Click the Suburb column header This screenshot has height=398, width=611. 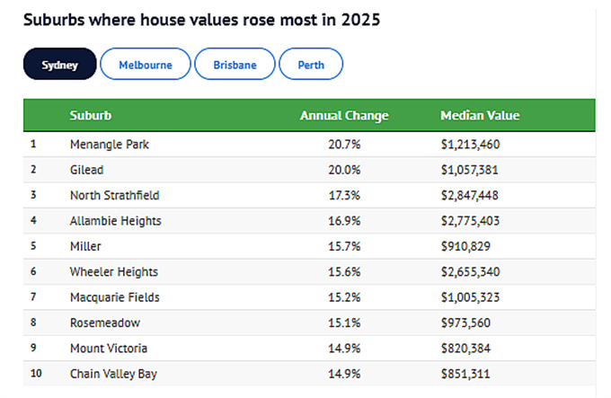[x=91, y=116]
